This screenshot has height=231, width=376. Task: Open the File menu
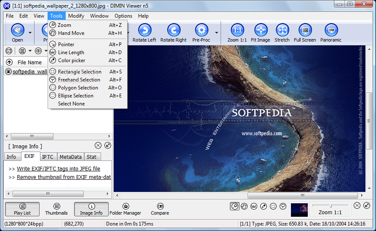10,16
